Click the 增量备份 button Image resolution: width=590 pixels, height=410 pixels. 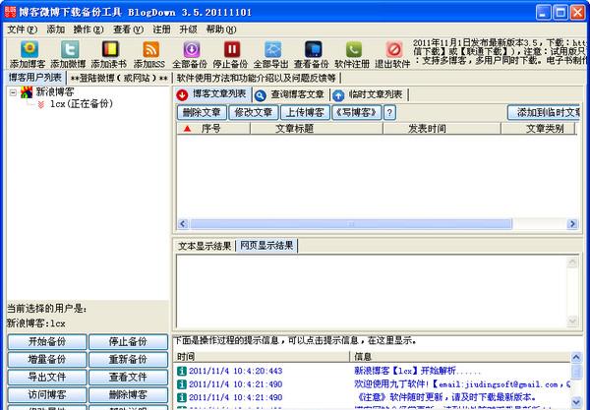tap(47, 360)
